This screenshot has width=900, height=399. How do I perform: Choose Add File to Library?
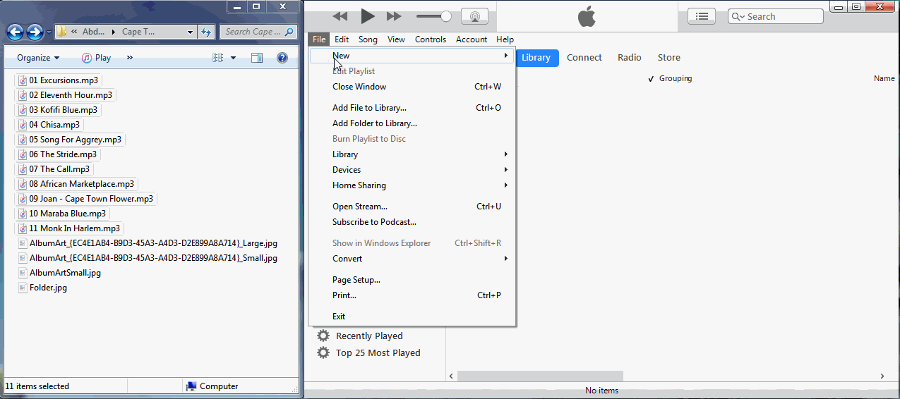pyautogui.click(x=412, y=108)
